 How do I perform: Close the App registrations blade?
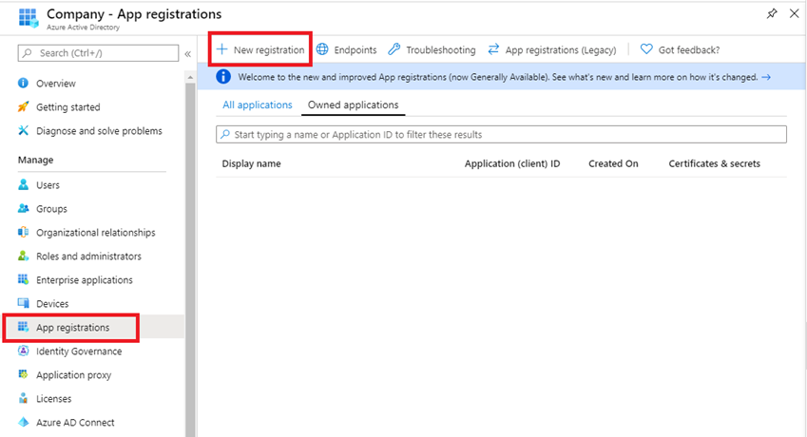point(794,14)
